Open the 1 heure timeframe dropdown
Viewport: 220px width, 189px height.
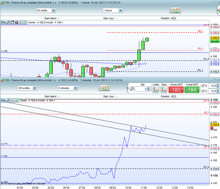(113, 10)
